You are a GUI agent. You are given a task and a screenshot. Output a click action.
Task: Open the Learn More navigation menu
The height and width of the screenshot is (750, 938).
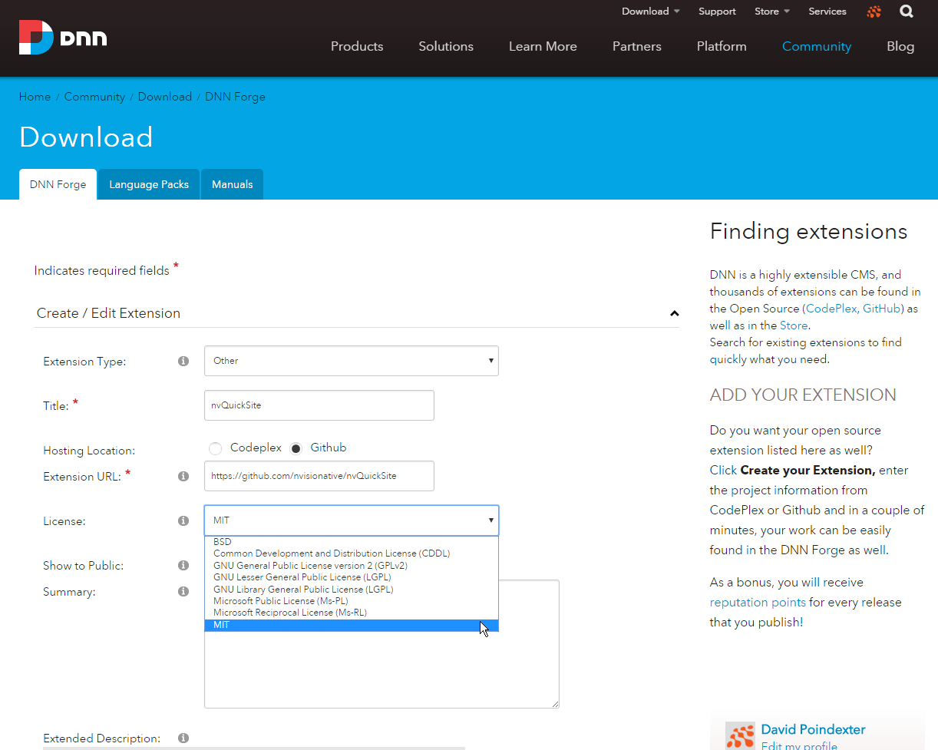pos(543,46)
